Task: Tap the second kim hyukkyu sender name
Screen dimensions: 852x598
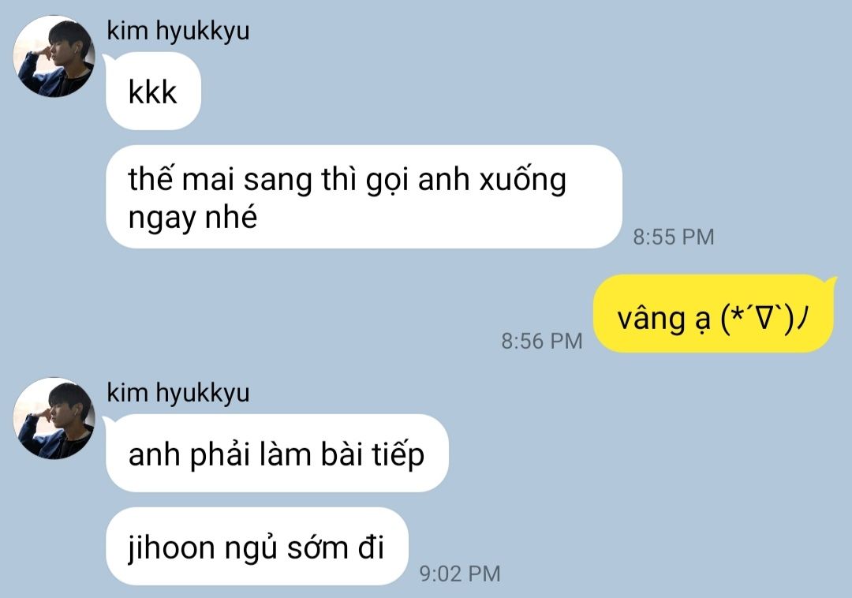Action: click(x=178, y=393)
